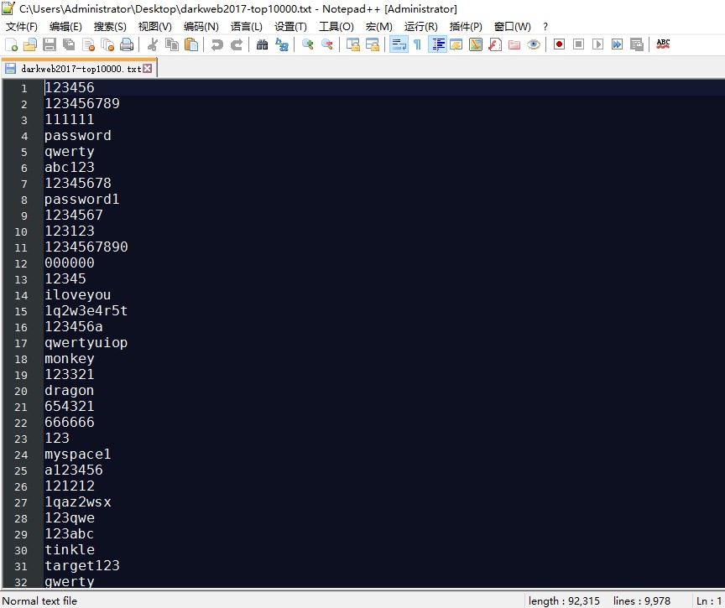Open the 搜索(S) menu
Screen dimensions: 725x608
pos(110,26)
